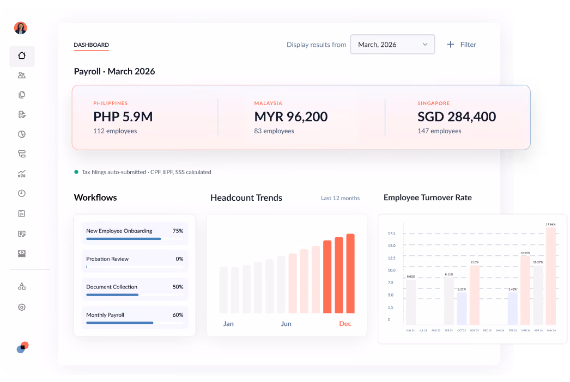Image resolution: width=570 pixels, height=382 pixels.
Task: Click the "Payroll · March 2026" heading
Action: [x=114, y=71]
